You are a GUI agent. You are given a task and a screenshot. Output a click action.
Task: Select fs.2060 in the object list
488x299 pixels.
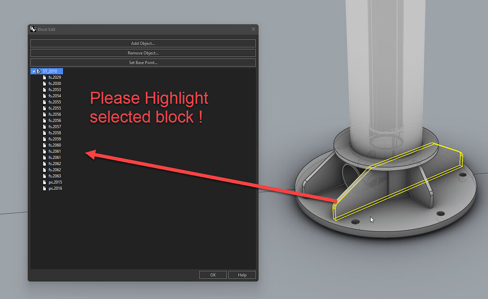tap(54, 145)
